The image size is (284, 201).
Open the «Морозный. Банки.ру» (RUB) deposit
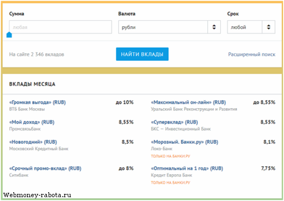click(x=185, y=142)
